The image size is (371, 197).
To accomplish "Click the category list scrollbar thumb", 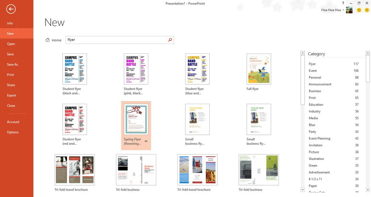I will [368, 69].
